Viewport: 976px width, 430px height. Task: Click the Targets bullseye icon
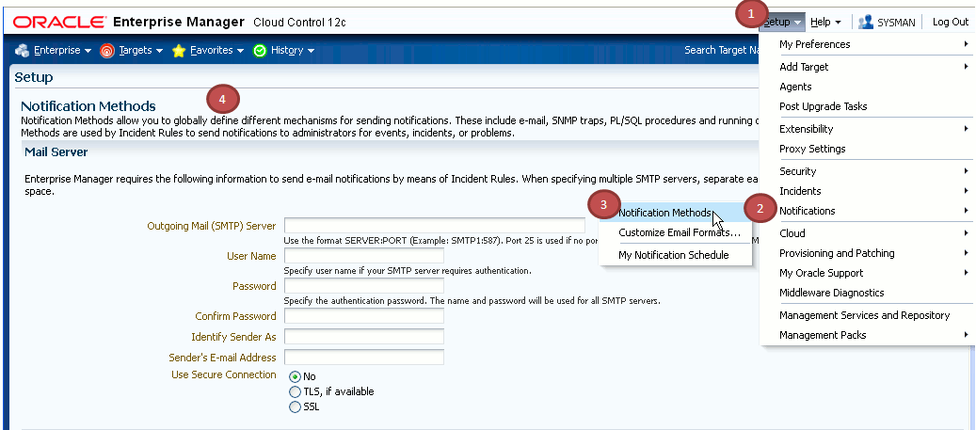coord(107,51)
